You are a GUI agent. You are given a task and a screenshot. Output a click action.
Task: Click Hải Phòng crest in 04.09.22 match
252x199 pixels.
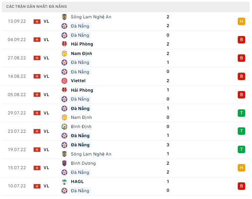click(64, 44)
